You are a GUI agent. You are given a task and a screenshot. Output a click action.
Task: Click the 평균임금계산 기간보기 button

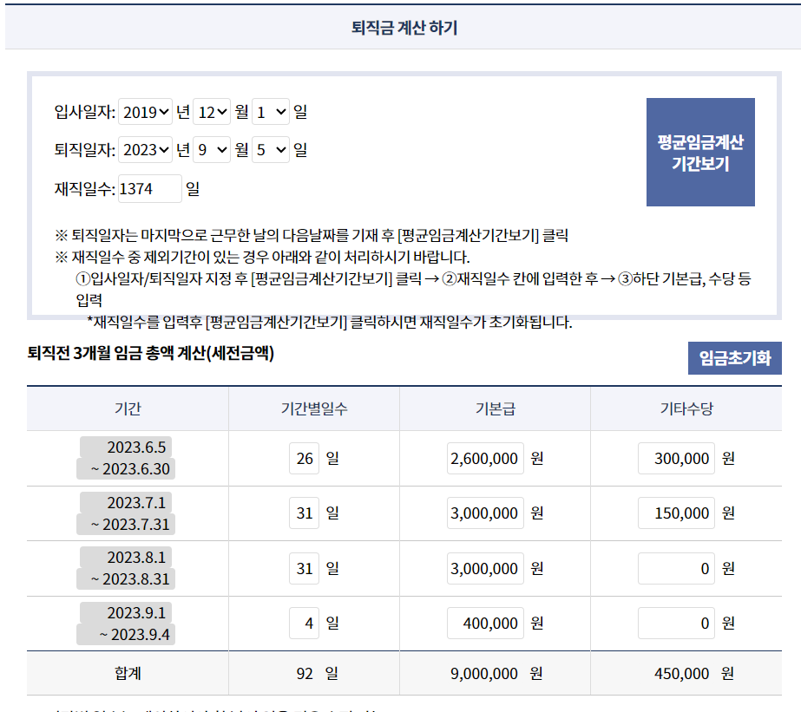pyautogui.click(x=701, y=151)
